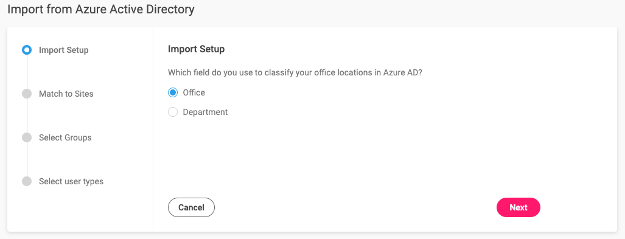Viewport: 625px width, 239px height.
Task: Open the Match to Sites step
Action: (x=66, y=94)
